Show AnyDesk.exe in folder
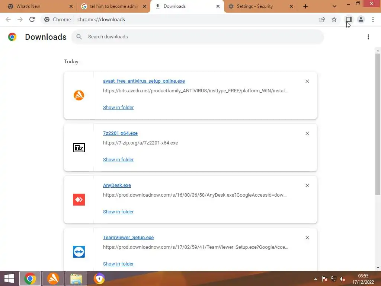The width and height of the screenshot is (381, 286). [x=118, y=212]
